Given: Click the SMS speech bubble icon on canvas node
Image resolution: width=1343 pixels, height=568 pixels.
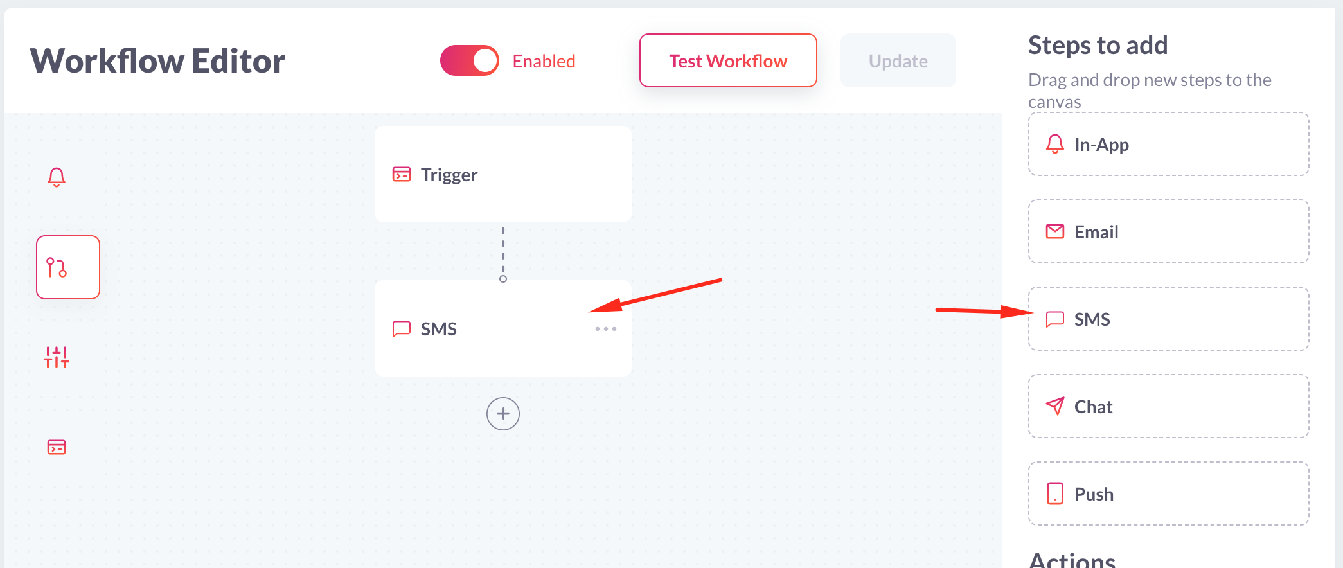Looking at the screenshot, I should point(402,329).
